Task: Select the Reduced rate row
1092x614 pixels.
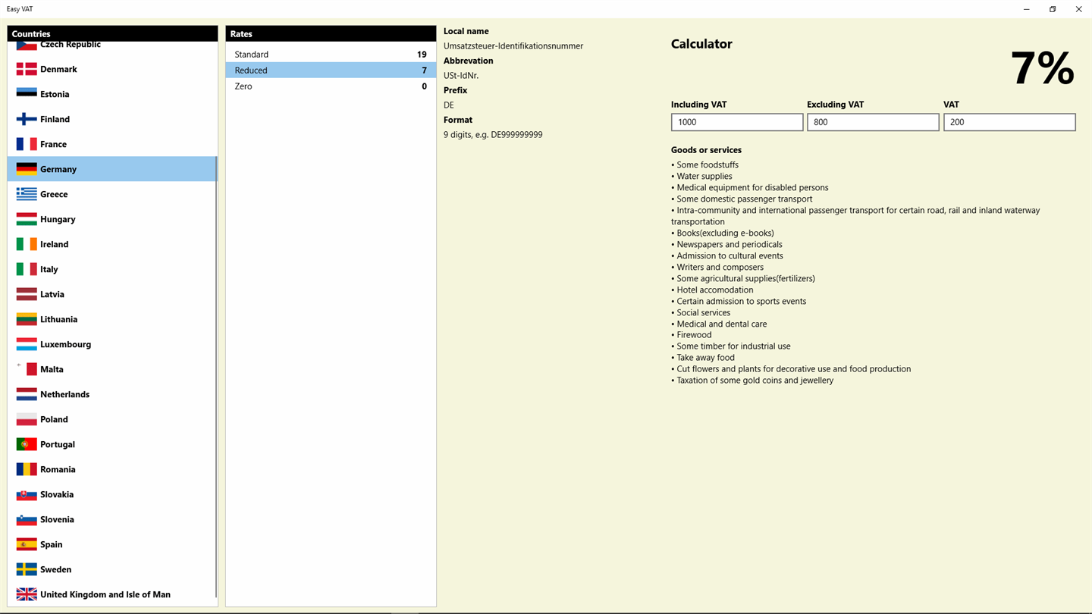Action: click(x=331, y=70)
